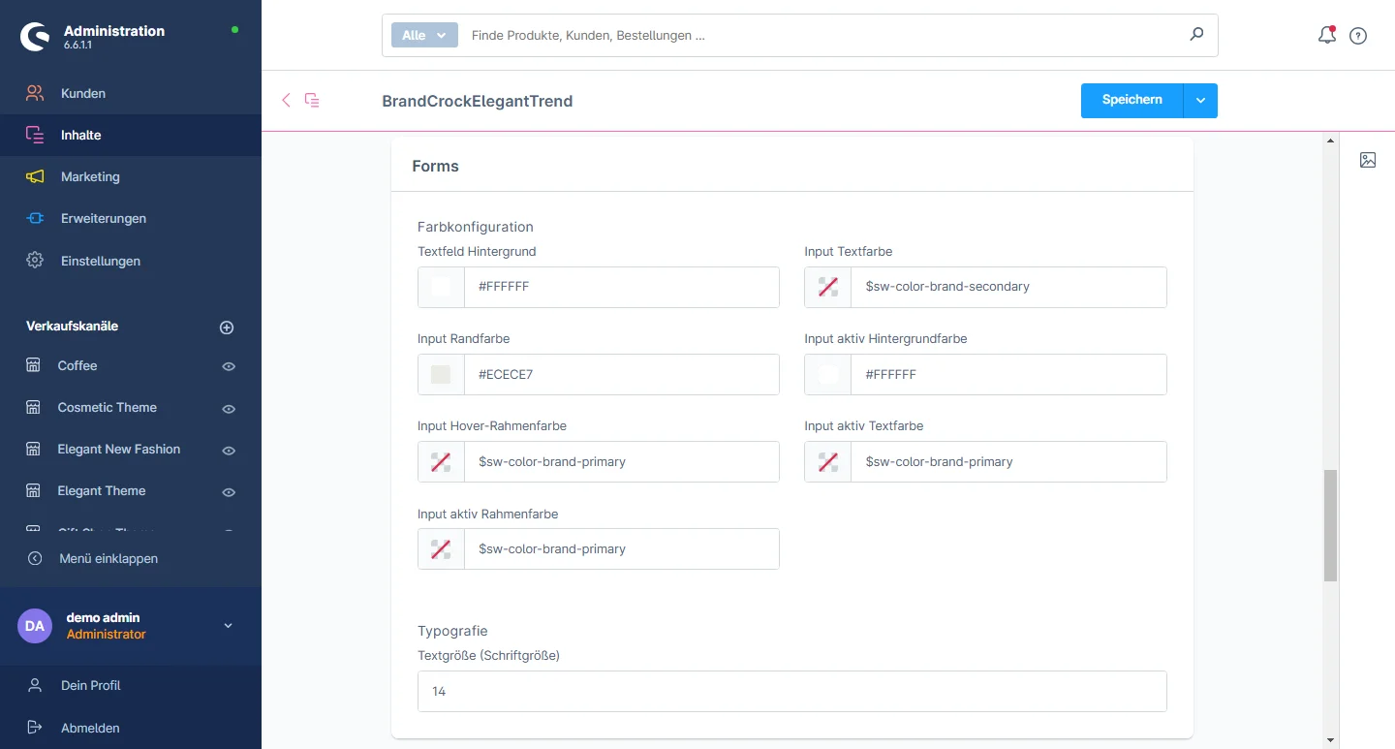The image size is (1395, 749).
Task: Toggle eye icon for Cosmetic Theme channel
Action: click(229, 409)
